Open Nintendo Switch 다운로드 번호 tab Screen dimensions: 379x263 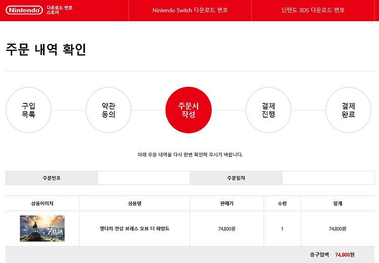click(190, 10)
